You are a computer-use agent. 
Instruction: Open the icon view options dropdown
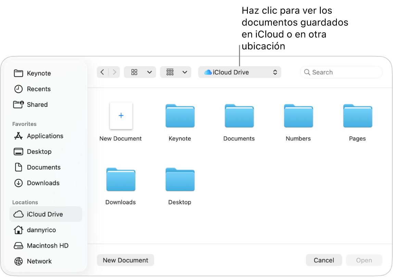(140, 72)
